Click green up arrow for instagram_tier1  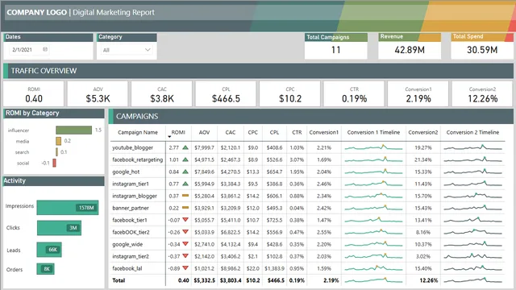click(185, 184)
